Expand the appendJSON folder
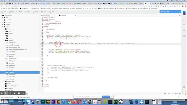This screenshot has height=105, width=187. [4, 81]
